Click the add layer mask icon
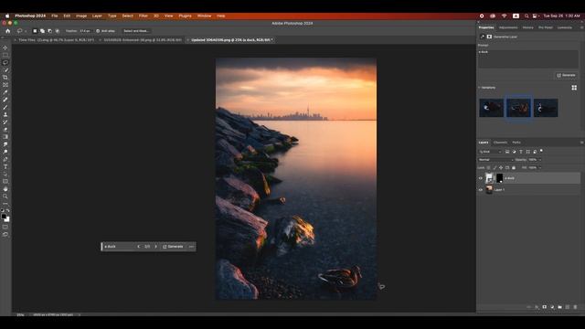Screen dimensions: 585x329 pyautogui.click(x=545, y=307)
